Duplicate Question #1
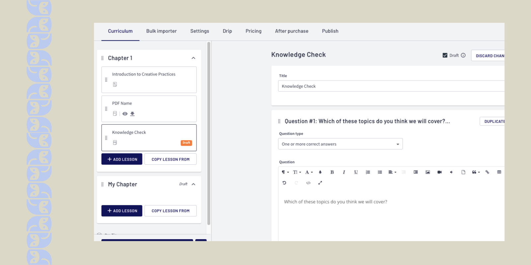 point(492,121)
